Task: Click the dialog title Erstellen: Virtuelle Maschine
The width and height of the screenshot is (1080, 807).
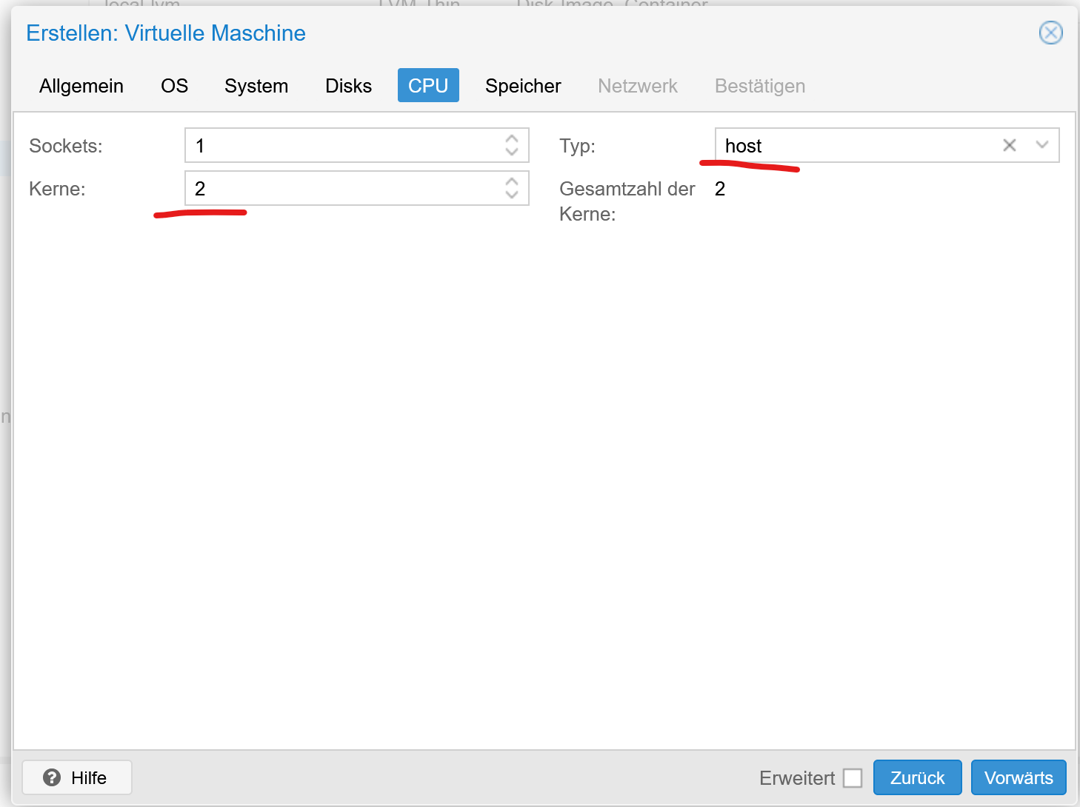Action: (166, 33)
